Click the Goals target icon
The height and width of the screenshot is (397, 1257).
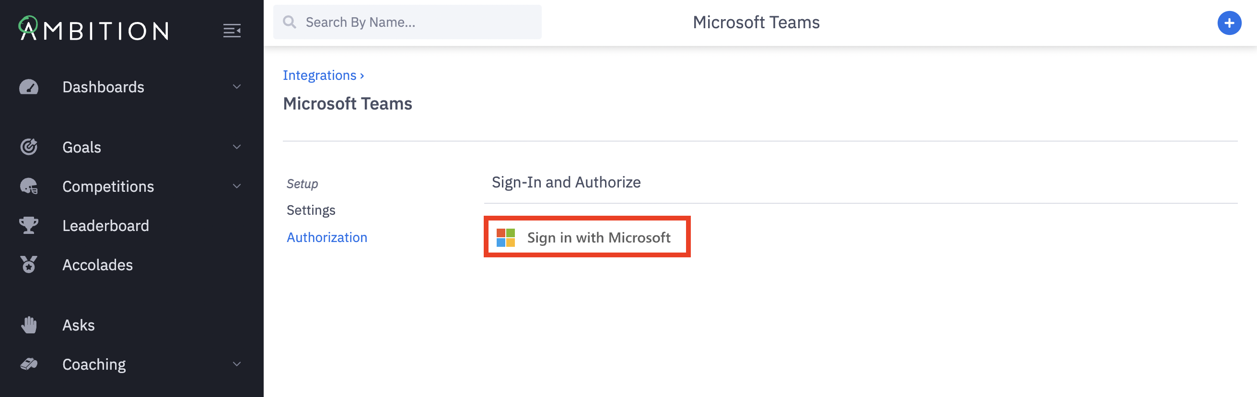pyautogui.click(x=29, y=147)
